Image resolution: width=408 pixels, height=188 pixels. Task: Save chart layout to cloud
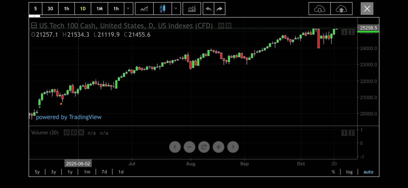[x=341, y=9]
